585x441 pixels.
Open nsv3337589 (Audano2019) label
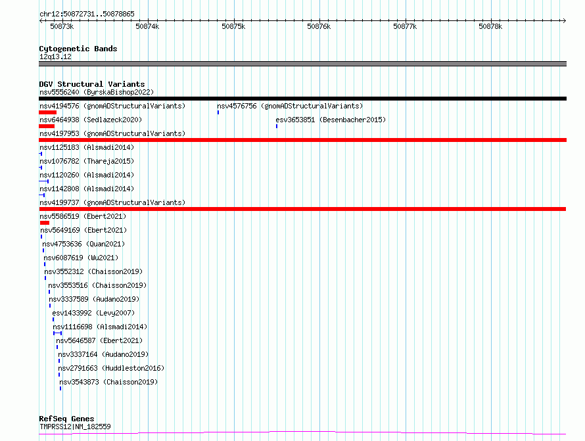coord(94,299)
